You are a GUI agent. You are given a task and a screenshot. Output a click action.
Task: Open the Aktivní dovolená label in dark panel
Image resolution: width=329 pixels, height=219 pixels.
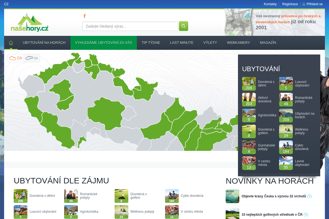click(265, 100)
